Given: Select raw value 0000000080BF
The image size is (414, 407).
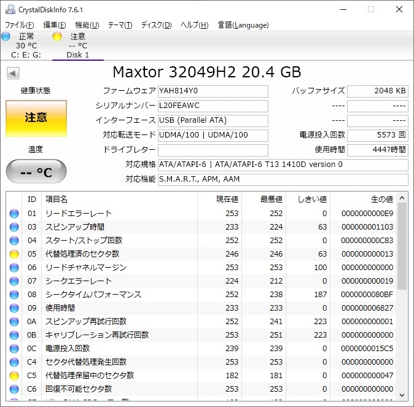Looking at the screenshot, I should coord(367,294).
